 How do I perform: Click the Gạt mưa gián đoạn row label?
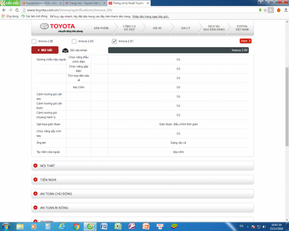coord(48,124)
